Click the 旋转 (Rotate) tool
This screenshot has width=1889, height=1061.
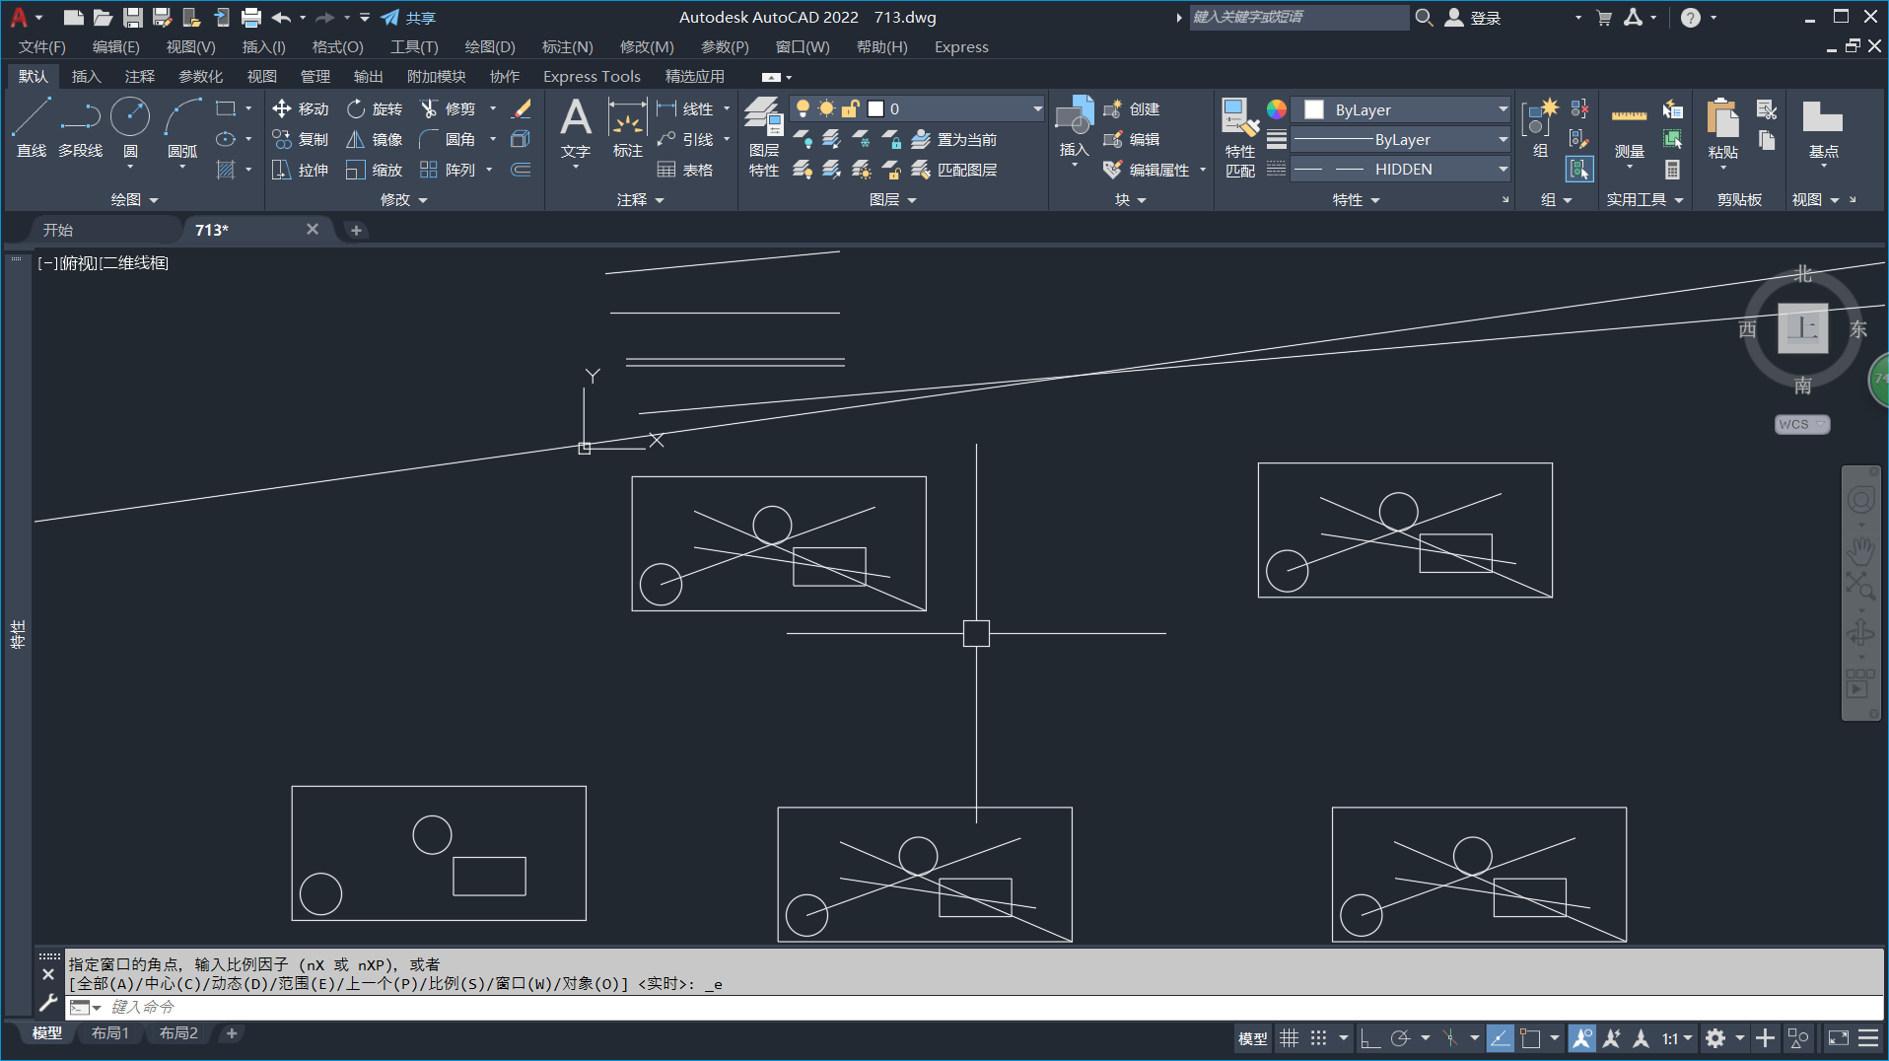[x=375, y=108]
